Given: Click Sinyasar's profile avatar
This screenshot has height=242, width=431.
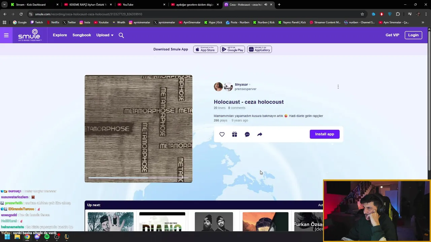Looking at the screenshot, I should pyautogui.click(x=218, y=87).
